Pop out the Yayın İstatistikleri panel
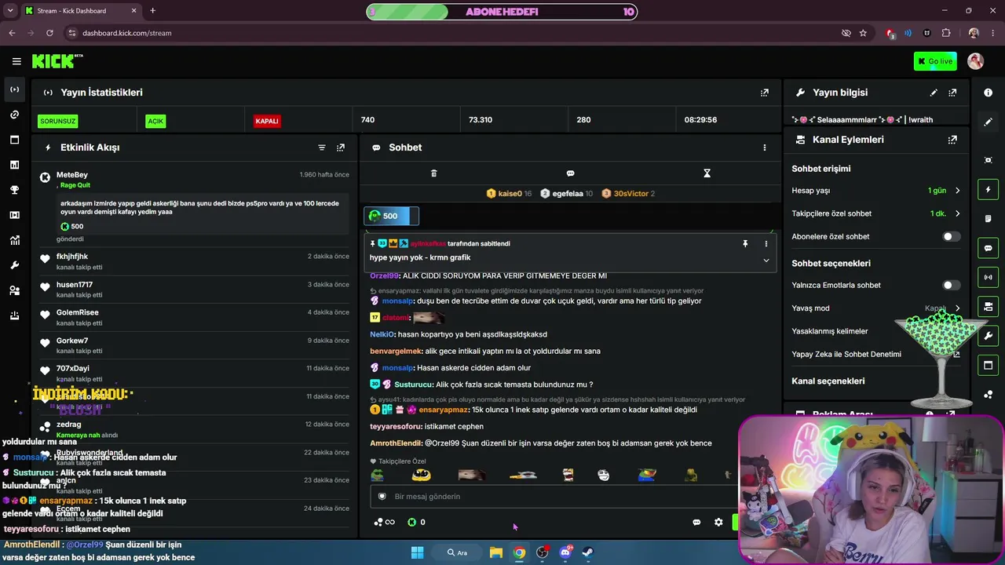Viewport: 1005px width, 565px height. 765,93
